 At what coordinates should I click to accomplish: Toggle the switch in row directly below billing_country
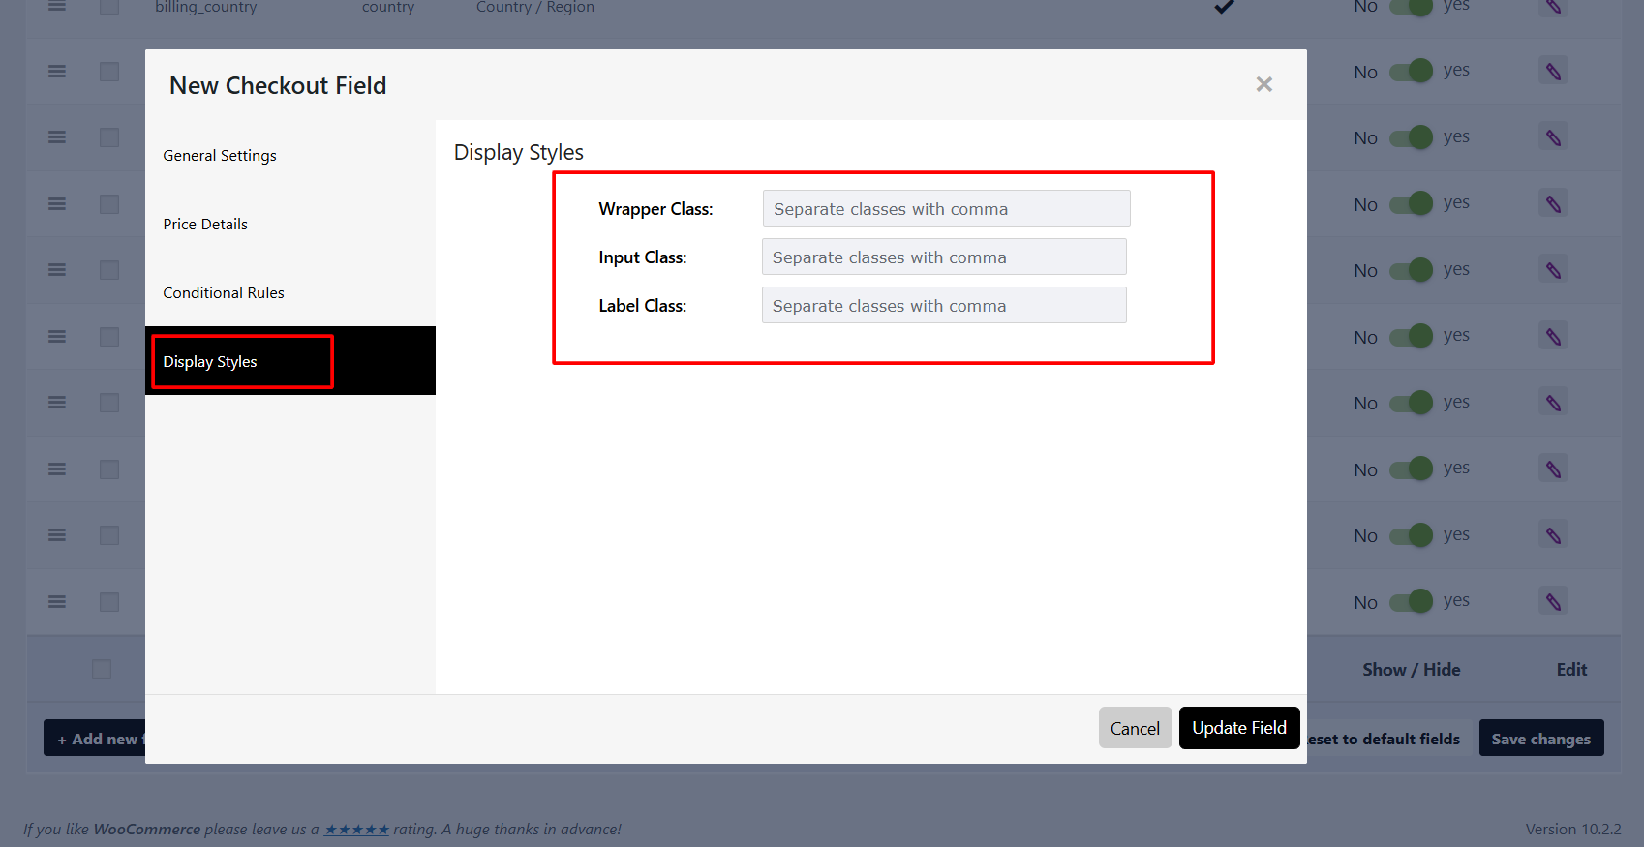pos(1411,72)
